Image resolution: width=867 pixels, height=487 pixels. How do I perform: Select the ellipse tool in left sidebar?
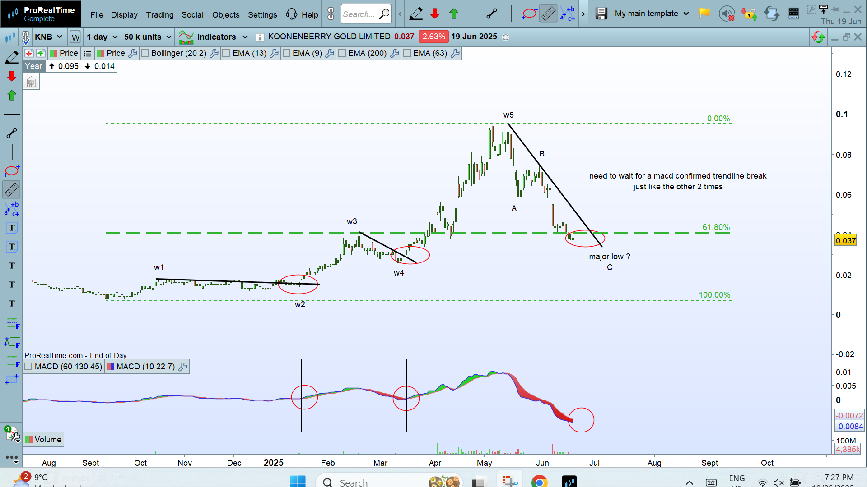(12, 170)
